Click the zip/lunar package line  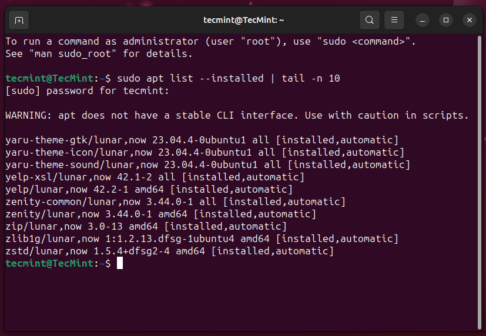click(x=146, y=226)
